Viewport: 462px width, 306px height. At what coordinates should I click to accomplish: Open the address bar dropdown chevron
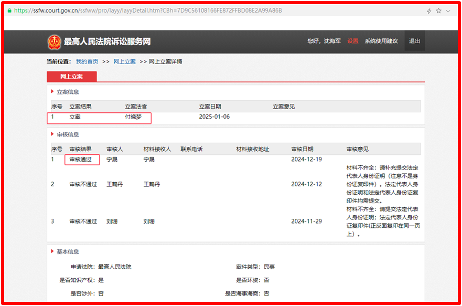[448, 10]
